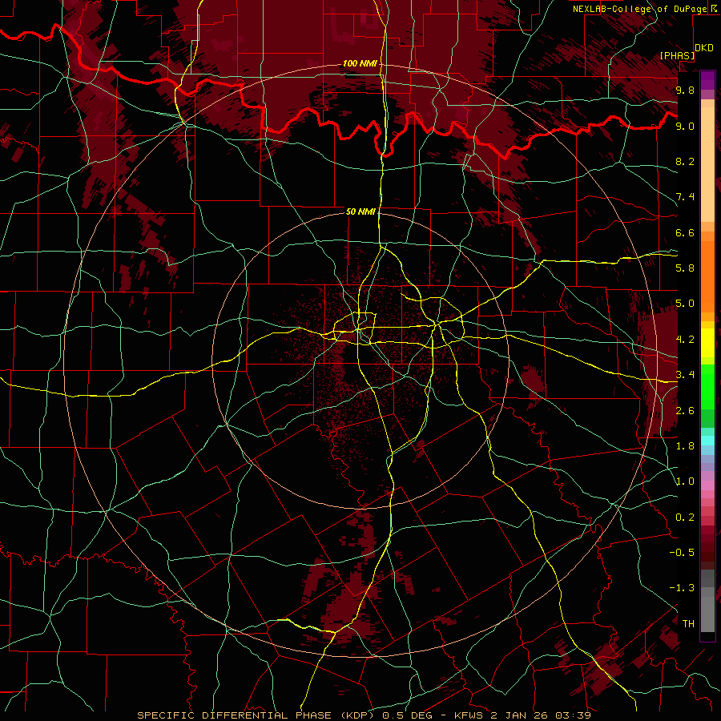This screenshot has width=721, height=721.
Task: Click the 8.2 scale value
Action: [x=685, y=161]
